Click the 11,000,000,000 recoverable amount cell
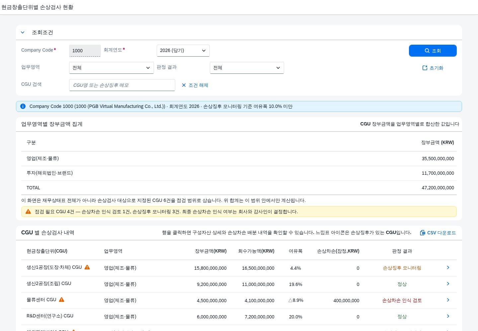Viewport: 478px width, 331px height. [x=258, y=284]
